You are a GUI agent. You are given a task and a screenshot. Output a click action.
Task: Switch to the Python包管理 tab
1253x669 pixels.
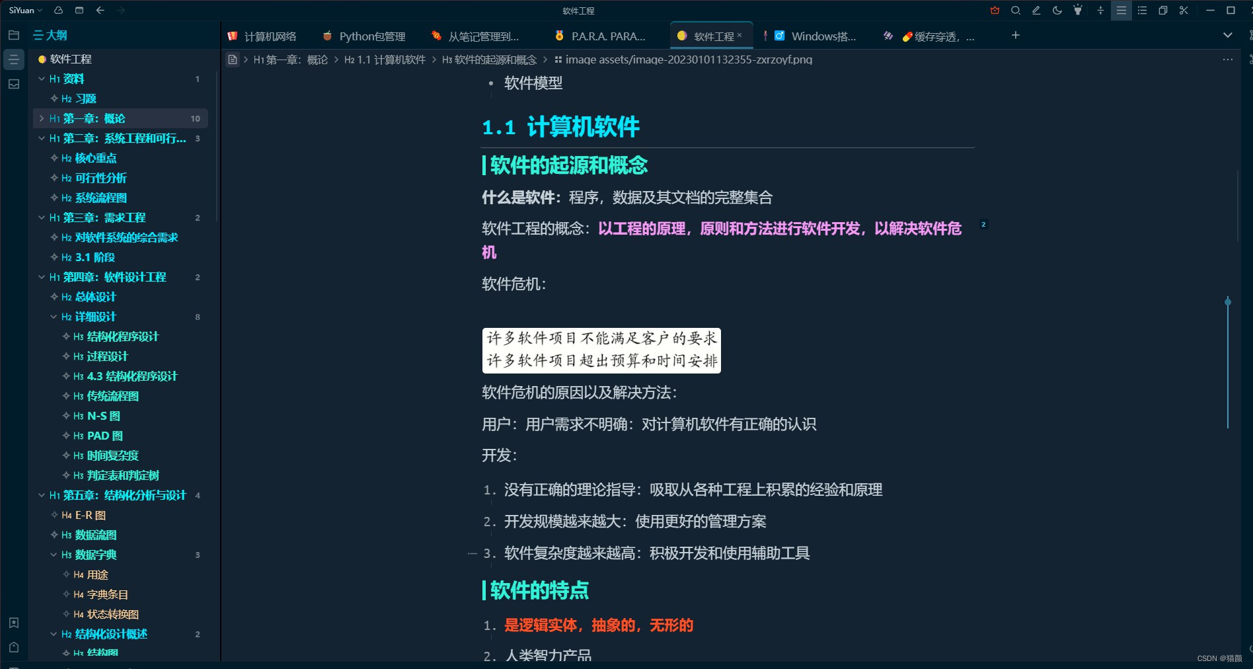click(x=364, y=36)
